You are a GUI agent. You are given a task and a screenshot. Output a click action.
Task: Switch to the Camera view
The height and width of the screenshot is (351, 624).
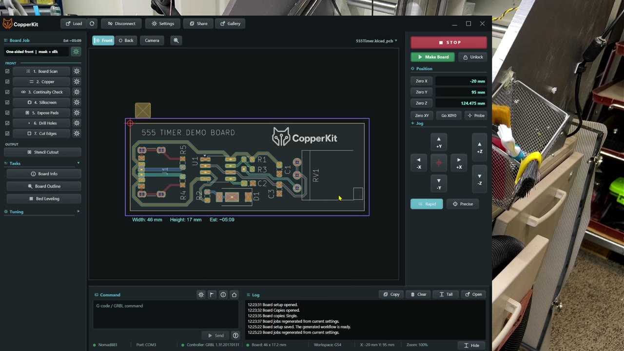[152, 40]
